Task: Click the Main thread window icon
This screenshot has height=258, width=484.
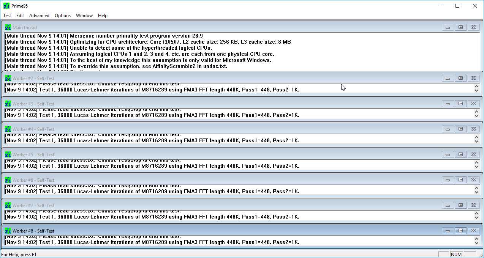Action: pos(8,27)
